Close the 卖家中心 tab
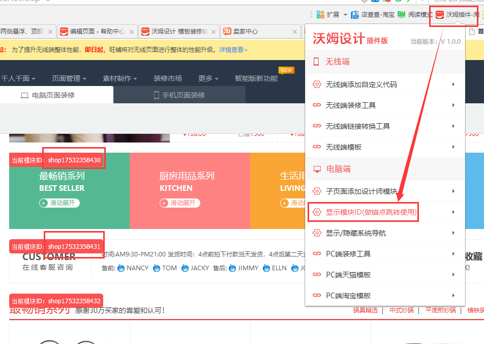Viewport: 484px width, 344px height. [x=295, y=32]
